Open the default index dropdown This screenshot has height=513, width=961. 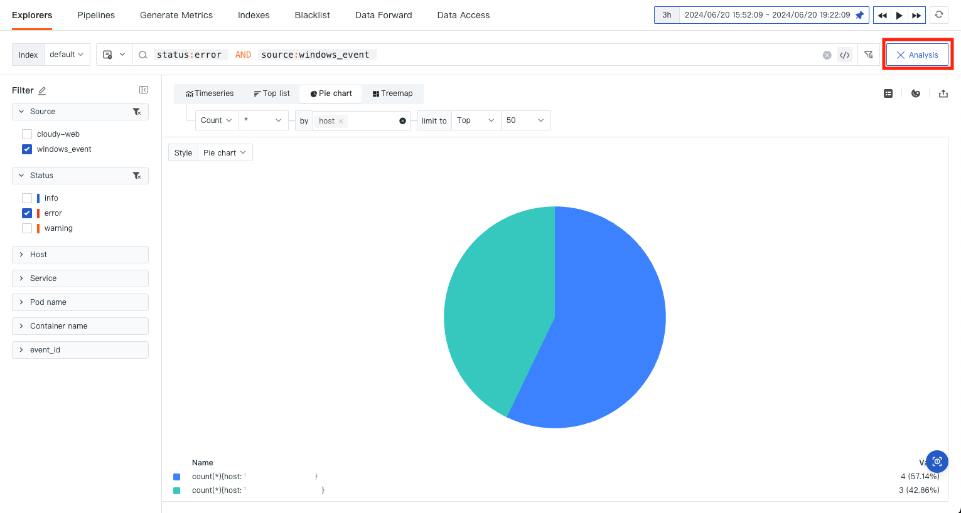coord(67,55)
